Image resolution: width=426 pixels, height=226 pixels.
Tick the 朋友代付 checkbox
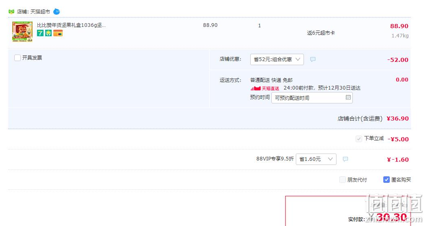point(342,180)
